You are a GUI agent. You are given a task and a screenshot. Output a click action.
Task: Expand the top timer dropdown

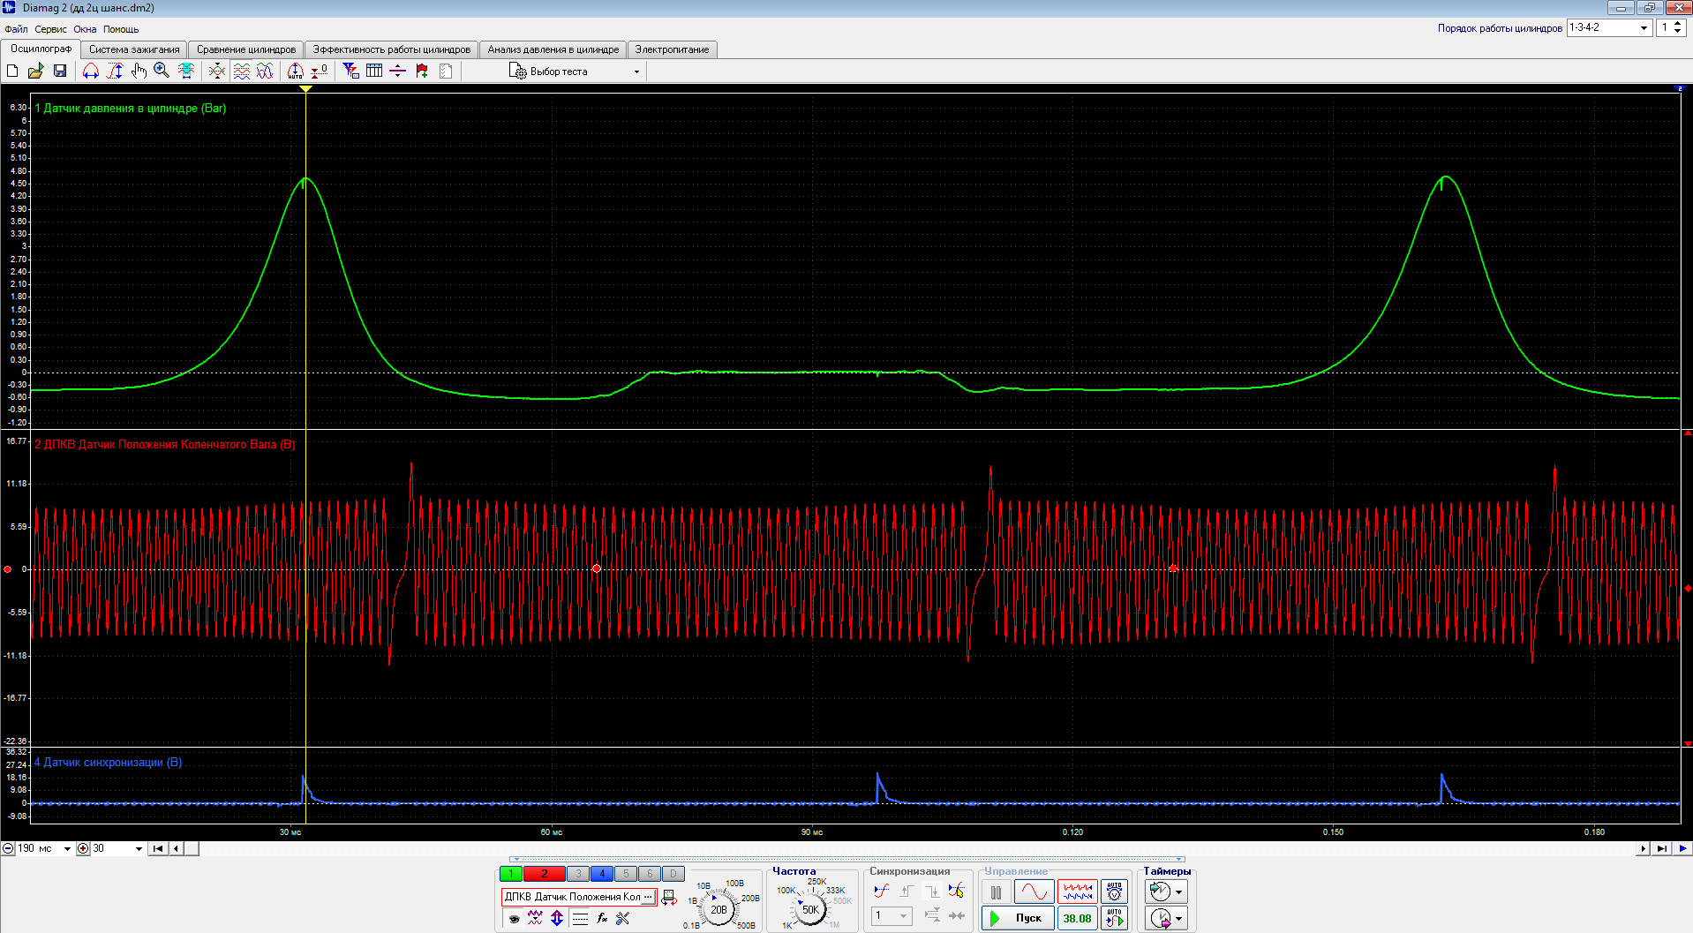(x=1178, y=892)
